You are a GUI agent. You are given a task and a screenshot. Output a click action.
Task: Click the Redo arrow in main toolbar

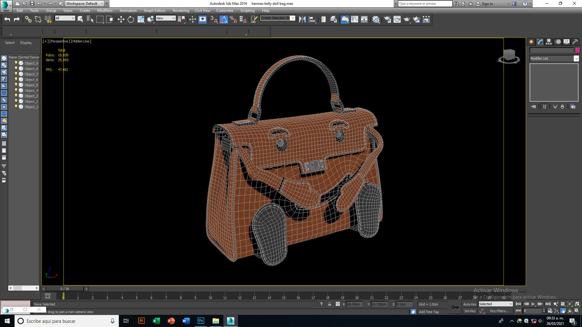[17, 19]
